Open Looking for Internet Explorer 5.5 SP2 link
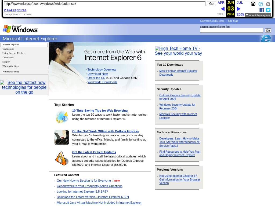 82,192
